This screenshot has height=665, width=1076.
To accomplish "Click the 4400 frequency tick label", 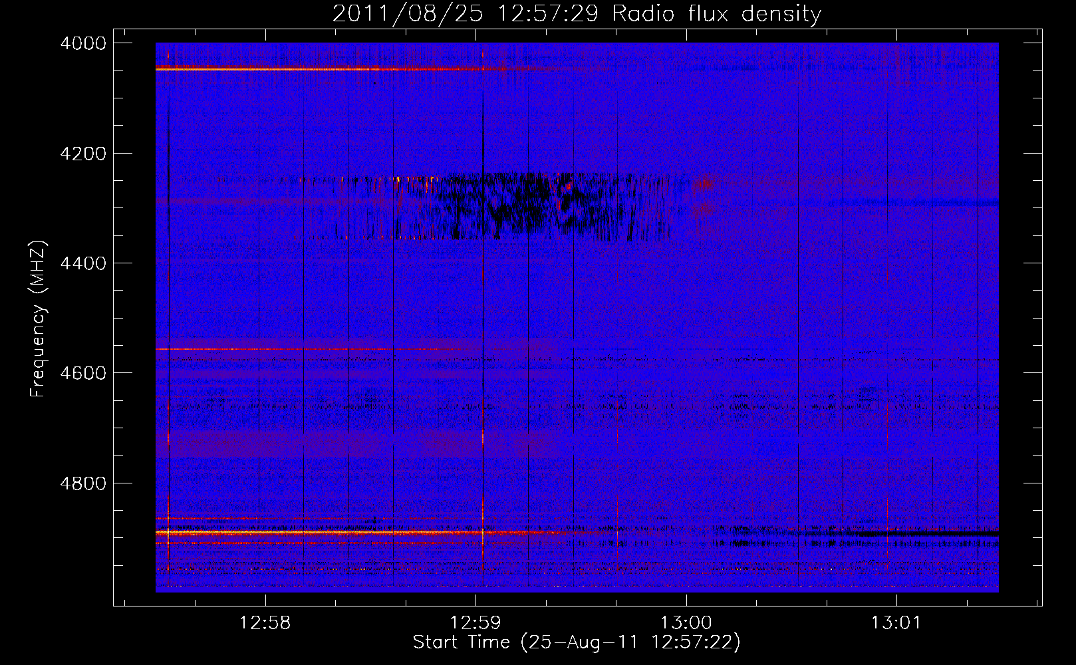I will click(x=83, y=263).
